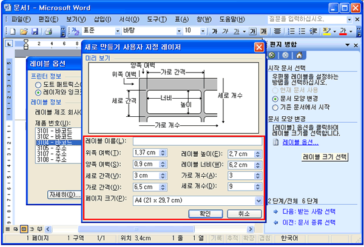Go back in Mail Merge pane
This screenshot has height=247, width=364.
tap(272, 55)
